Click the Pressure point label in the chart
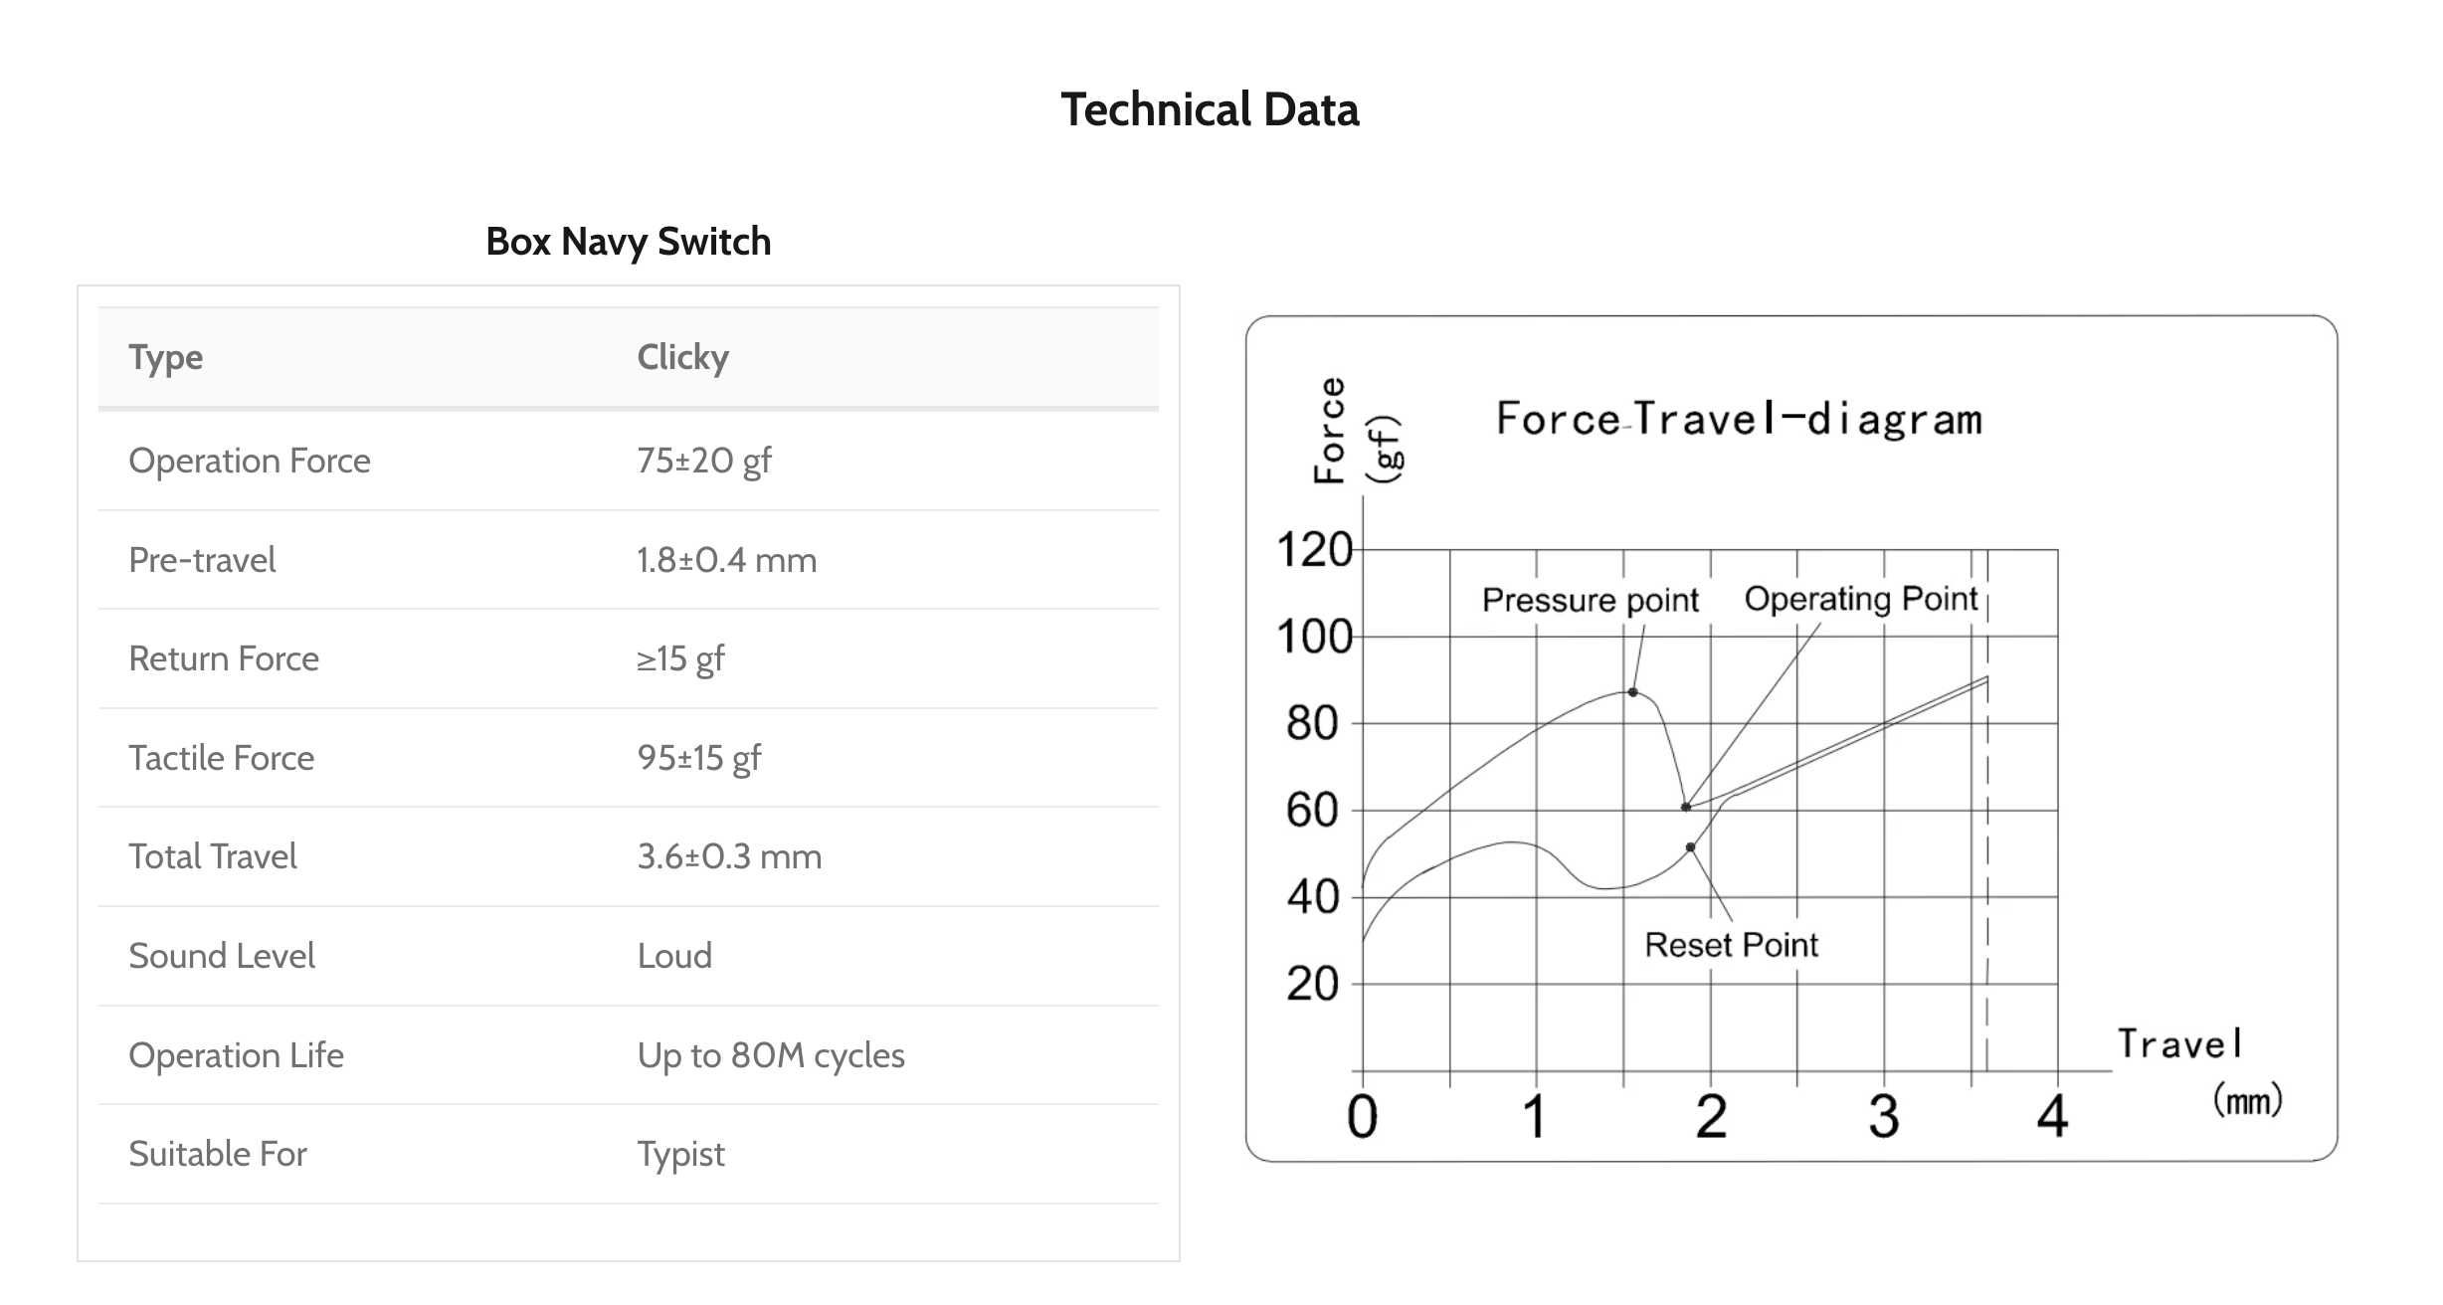The image size is (2443, 1305). (1591, 600)
